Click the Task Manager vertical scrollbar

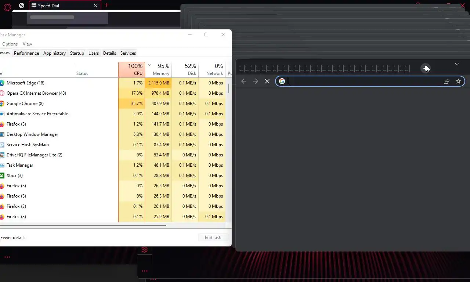pyautogui.click(x=229, y=88)
